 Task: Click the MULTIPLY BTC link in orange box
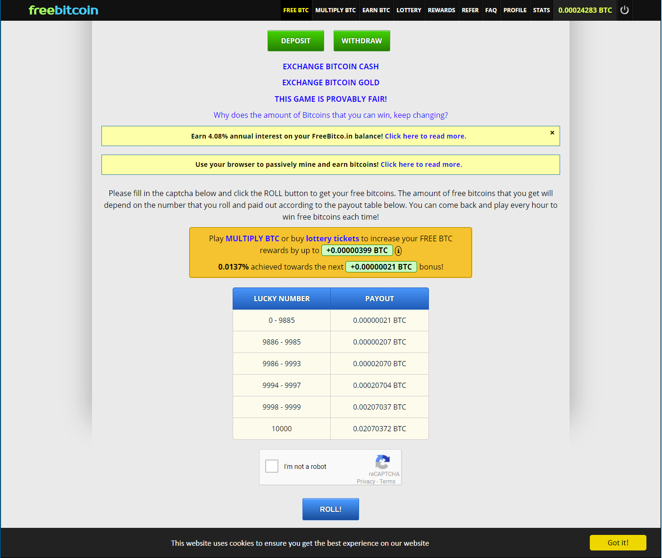coord(252,238)
